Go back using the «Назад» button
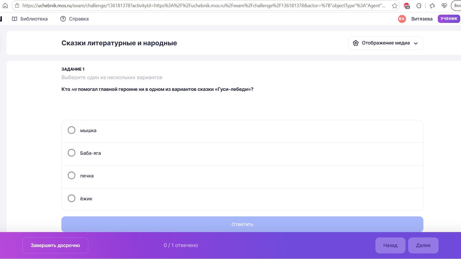Screen dimensions: 461x259 (390, 245)
